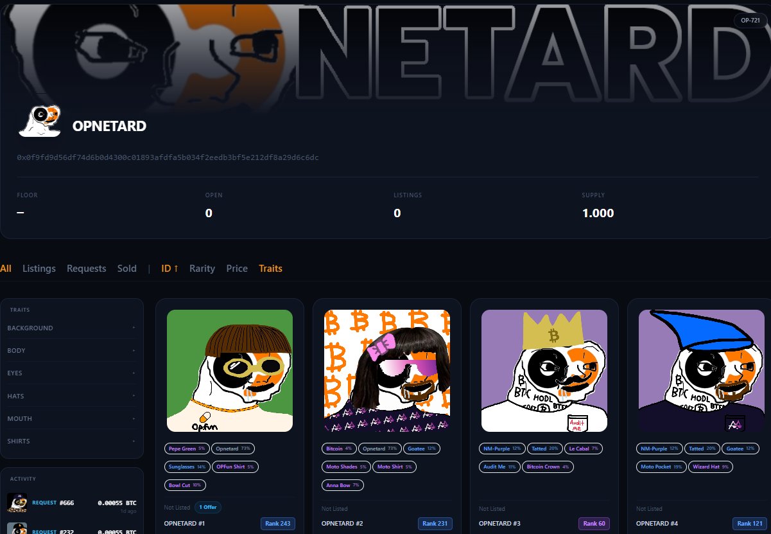Screen dimensions: 771x534
Task: Open the OPNETARD #3 artwork image
Action: point(544,371)
